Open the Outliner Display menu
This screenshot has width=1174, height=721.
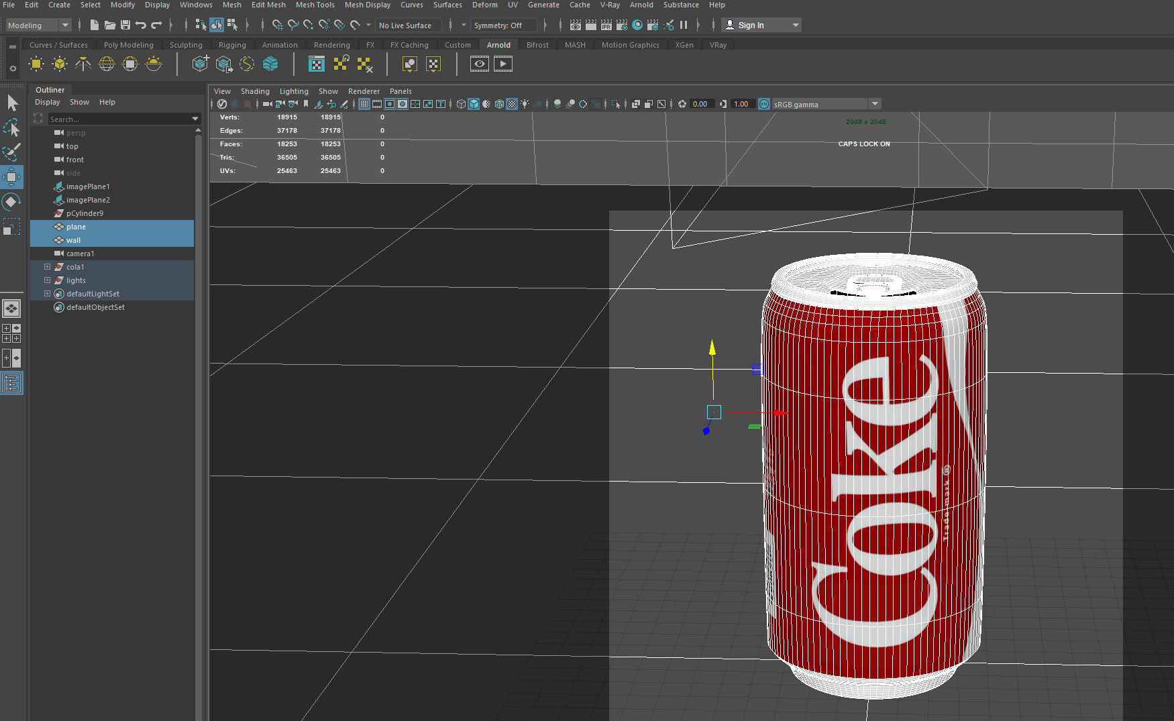[x=47, y=102]
